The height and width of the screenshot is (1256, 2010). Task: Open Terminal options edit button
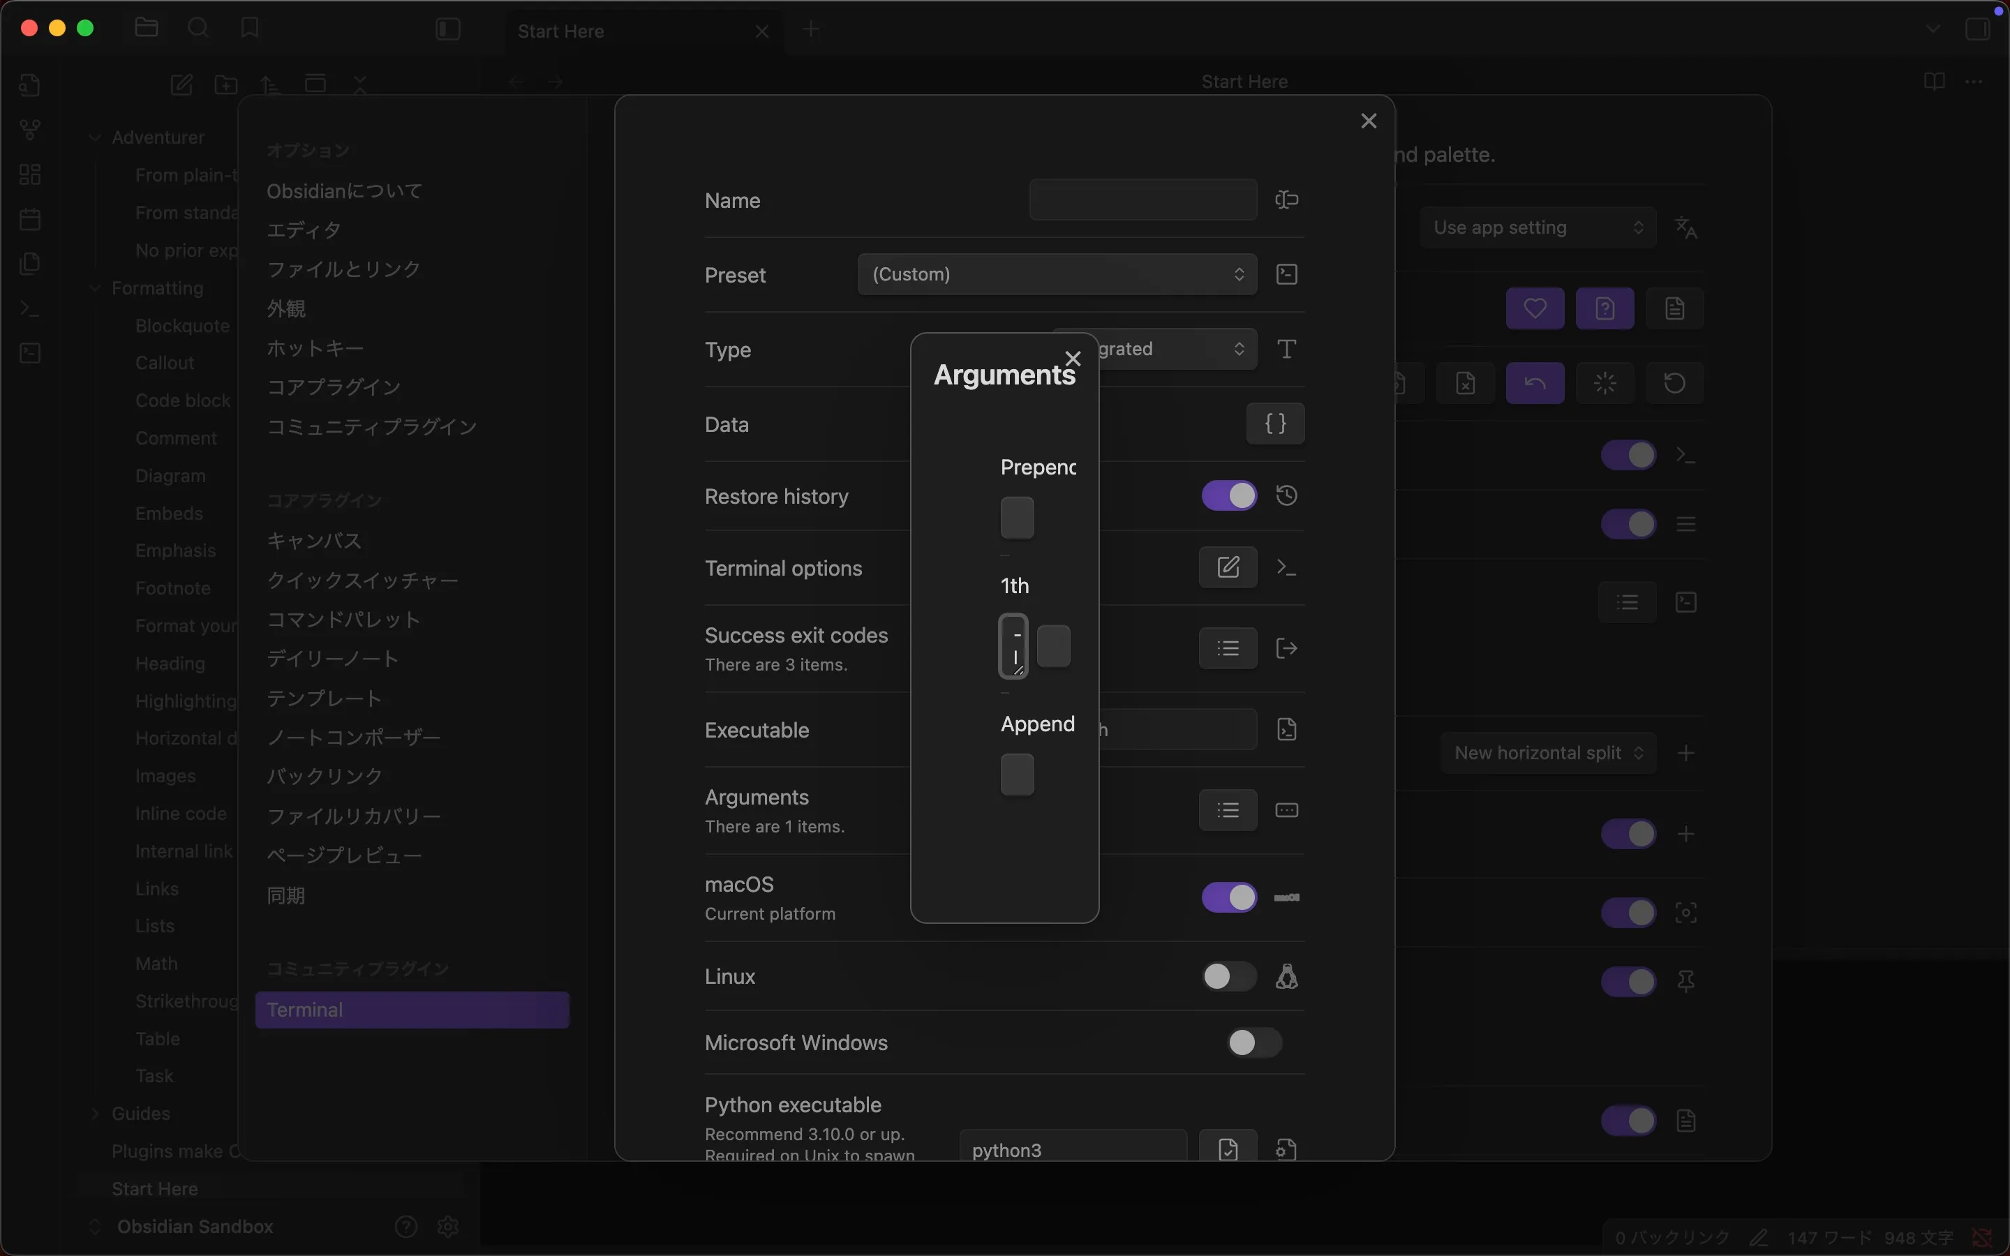[1228, 567]
